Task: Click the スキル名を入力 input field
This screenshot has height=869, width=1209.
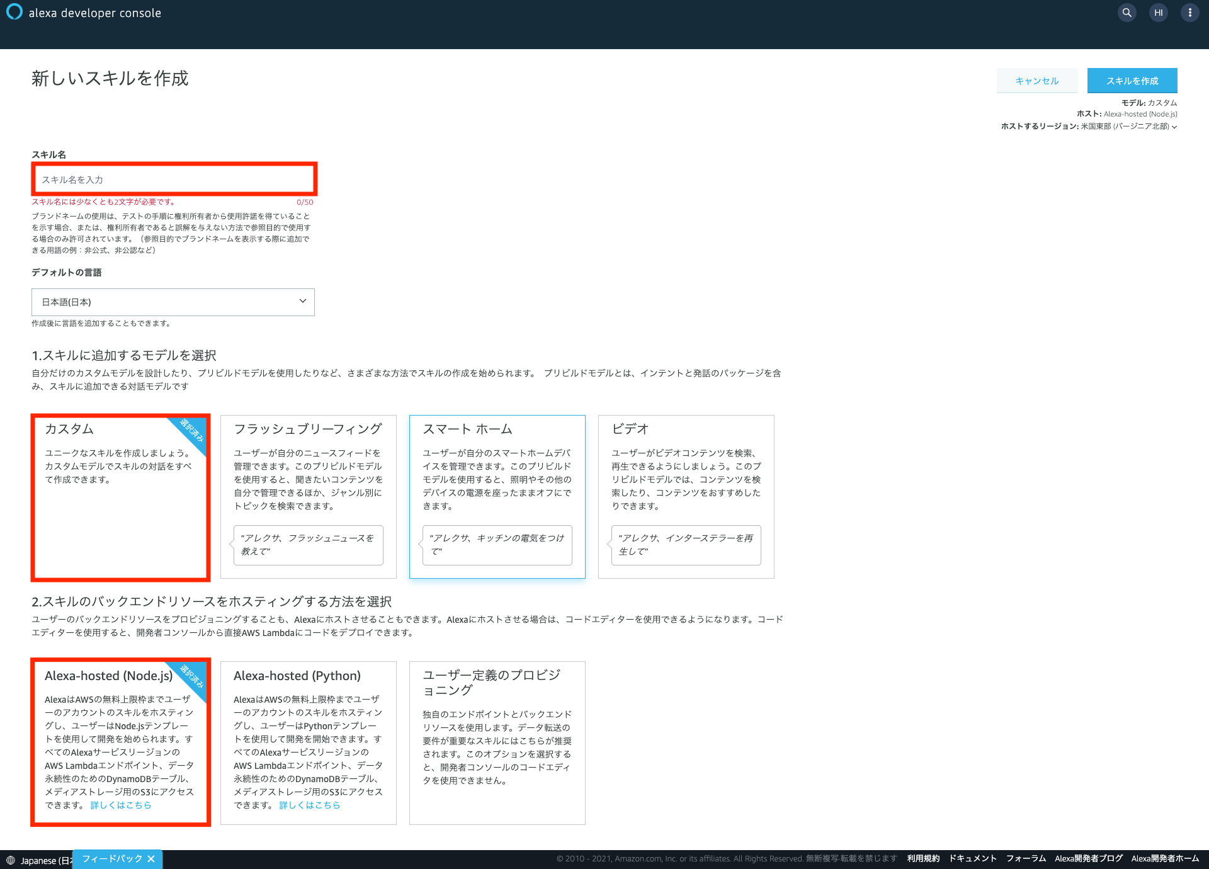Action: (x=174, y=179)
